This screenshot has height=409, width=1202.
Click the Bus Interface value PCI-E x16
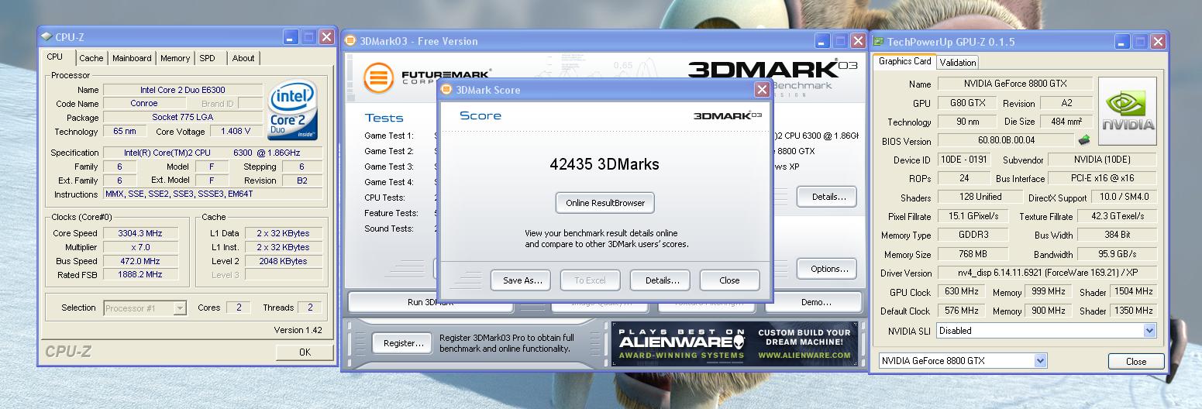pos(1104,178)
